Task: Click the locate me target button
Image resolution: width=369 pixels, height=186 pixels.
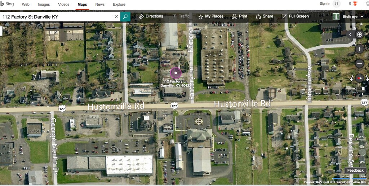Action: (359, 34)
